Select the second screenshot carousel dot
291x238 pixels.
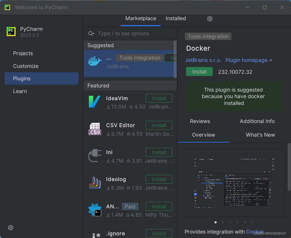tap(223, 222)
